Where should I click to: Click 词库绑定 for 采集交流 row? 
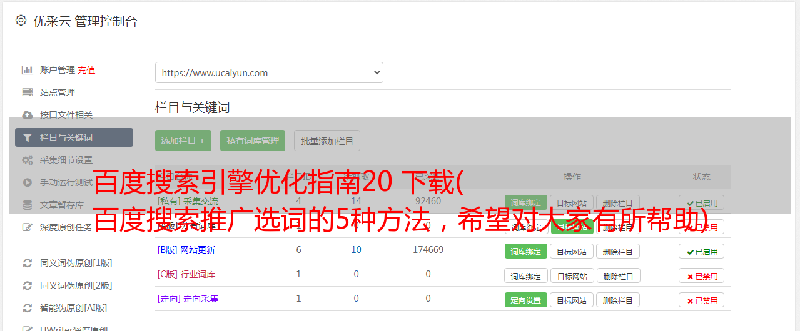point(526,202)
